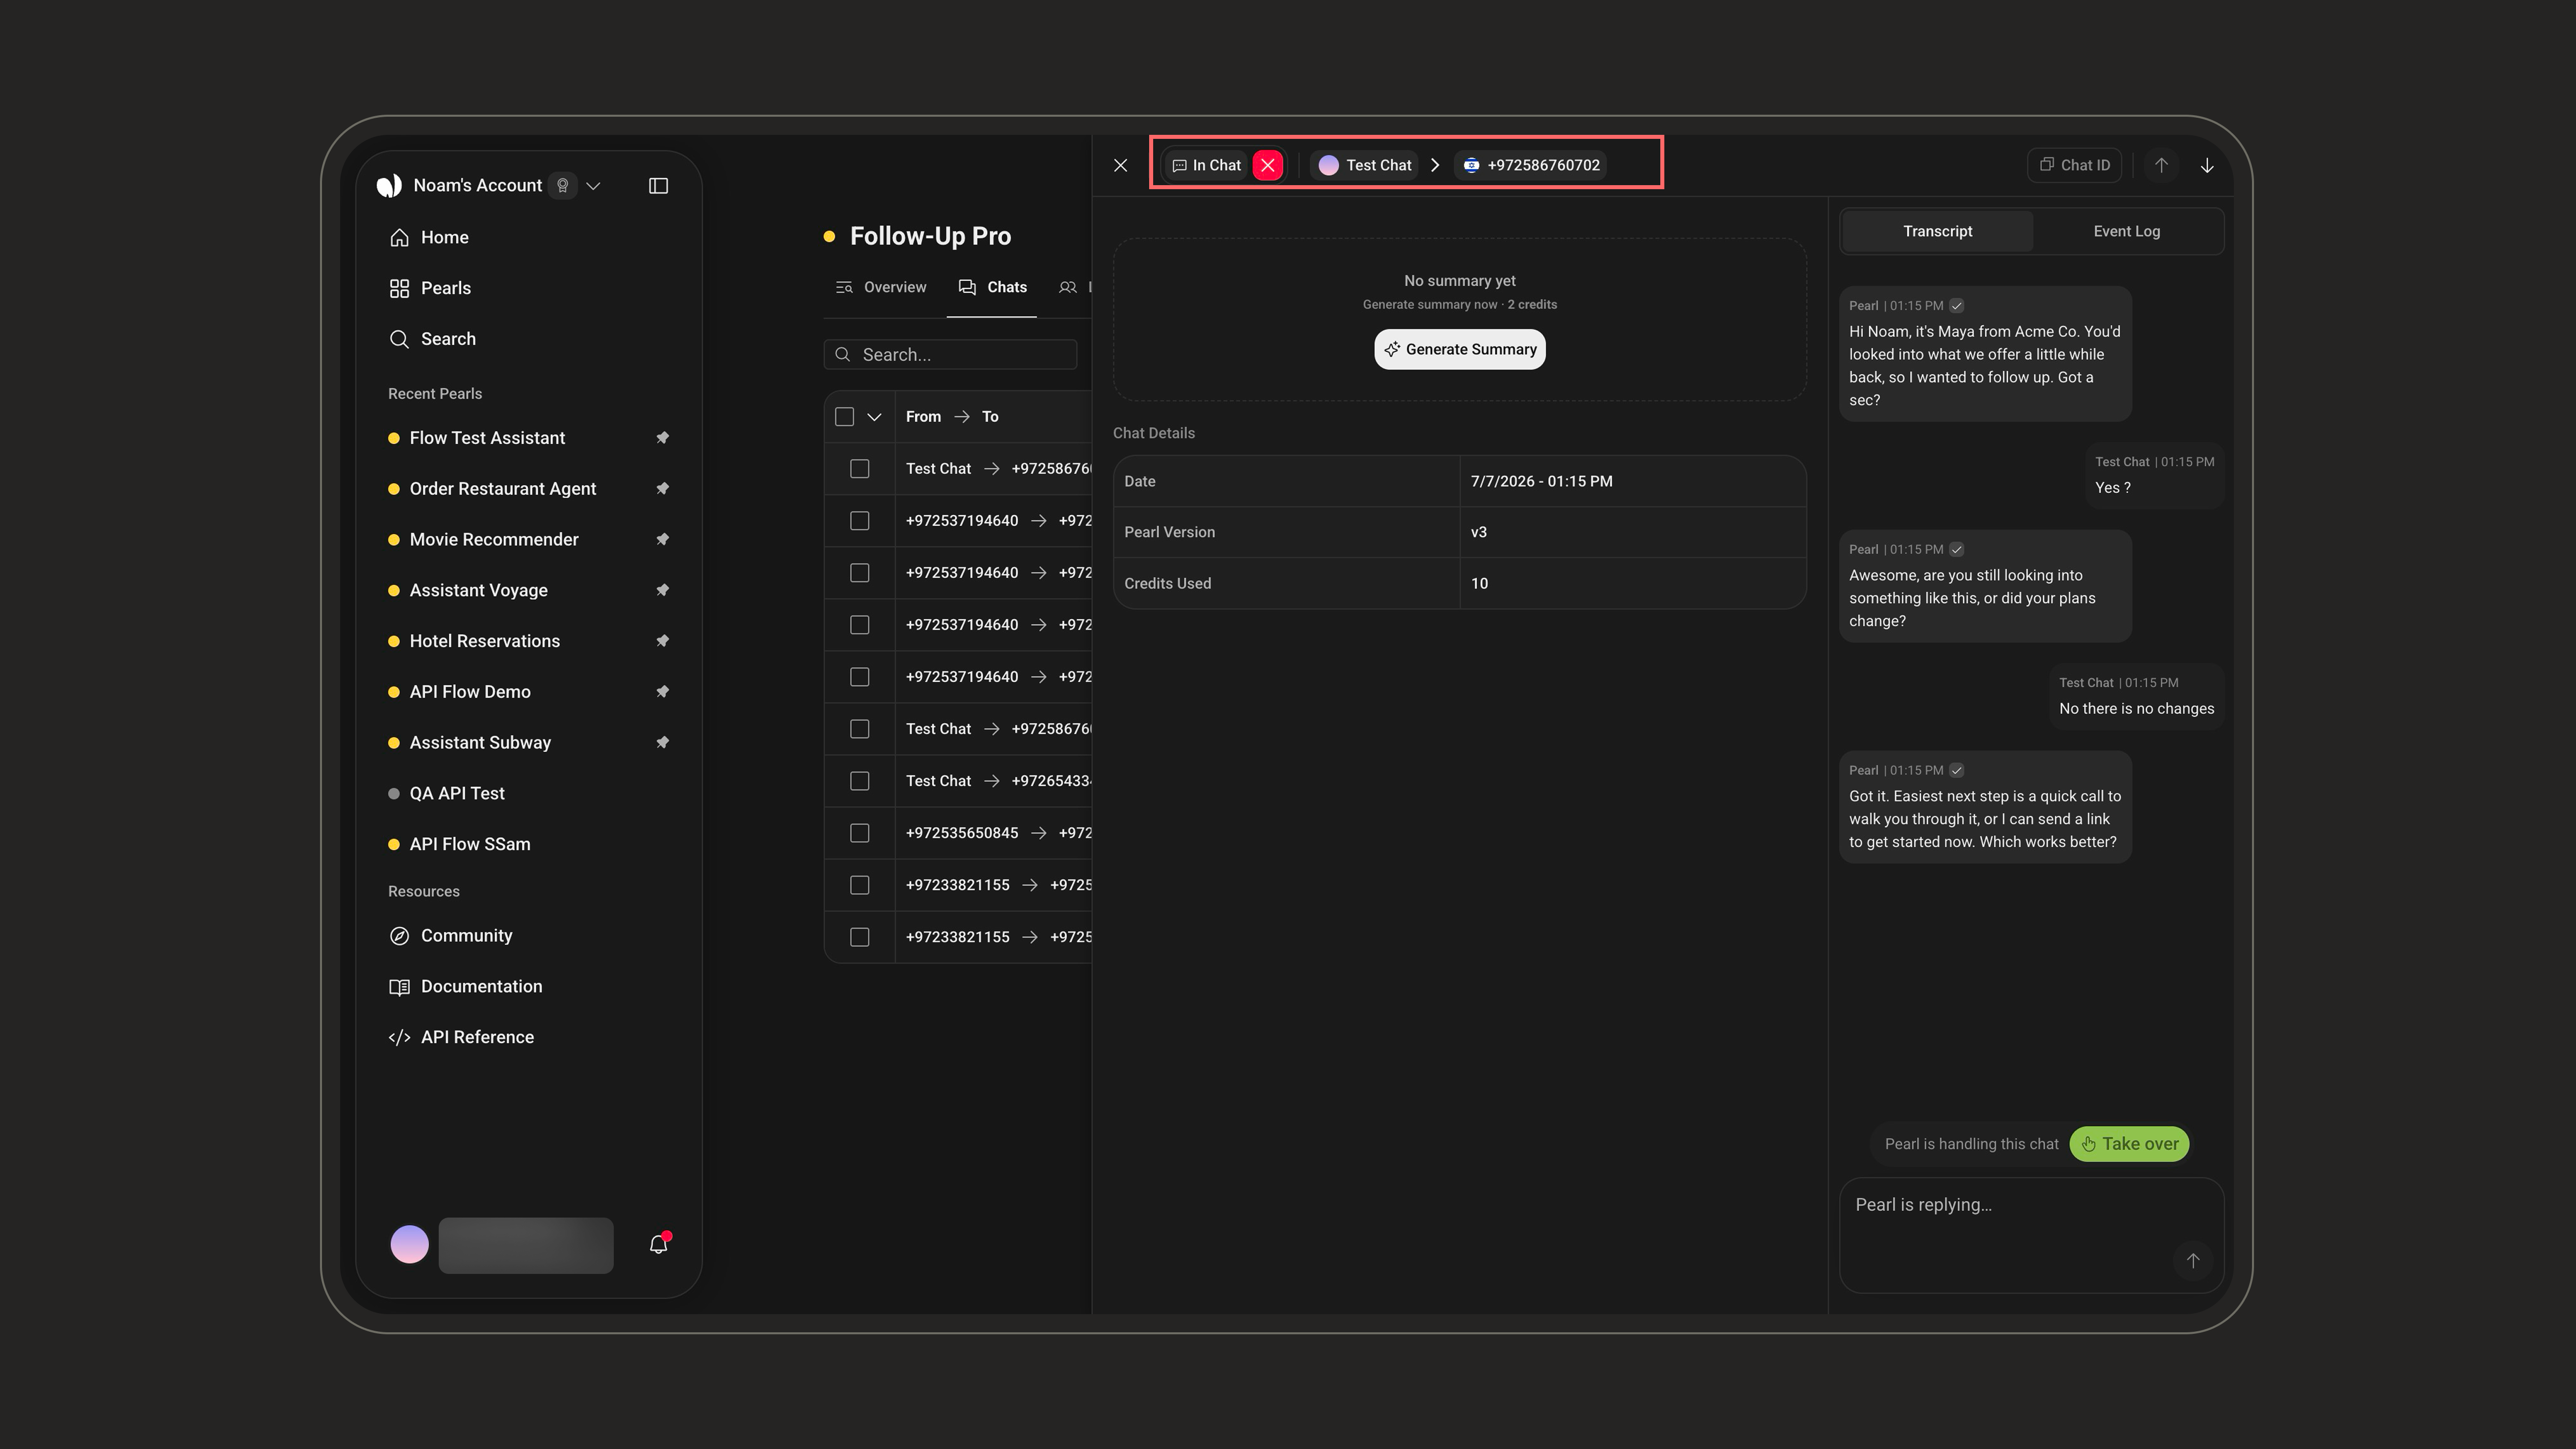Go to next chat arrow down
2576x1449 pixels.
(2207, 165)
